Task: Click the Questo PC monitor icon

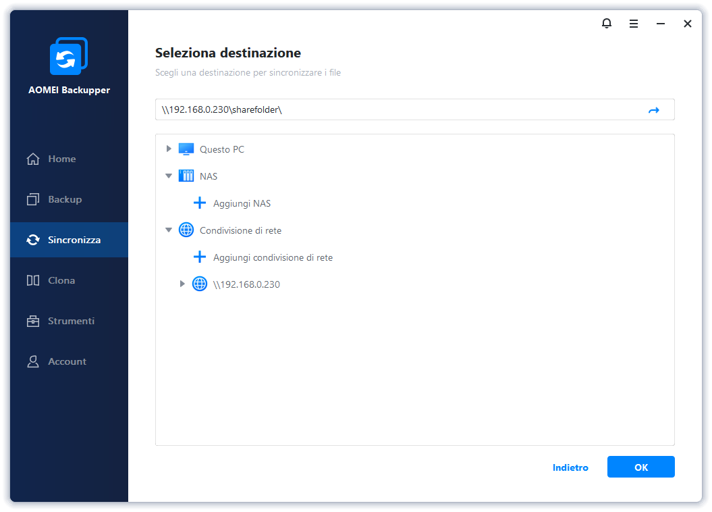Action: coord(186,149)
